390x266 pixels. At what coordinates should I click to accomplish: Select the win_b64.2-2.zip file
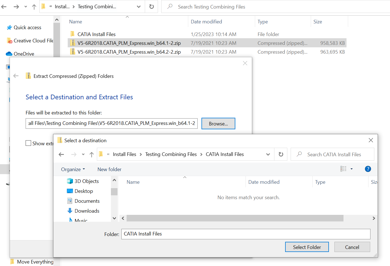(207, 52)
